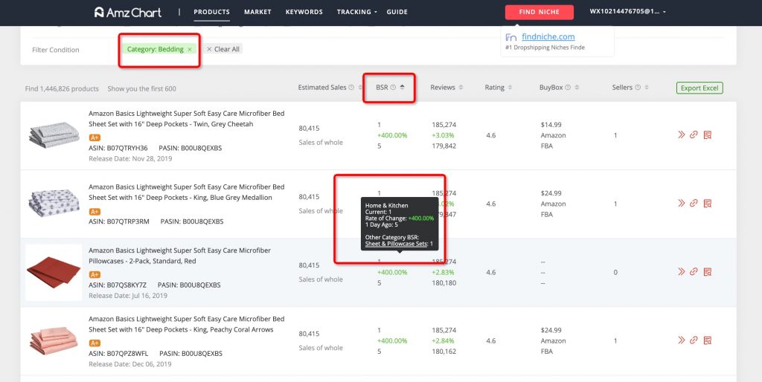Click the AmzChart logo
The image size is (762, 382).
(128, 12)
